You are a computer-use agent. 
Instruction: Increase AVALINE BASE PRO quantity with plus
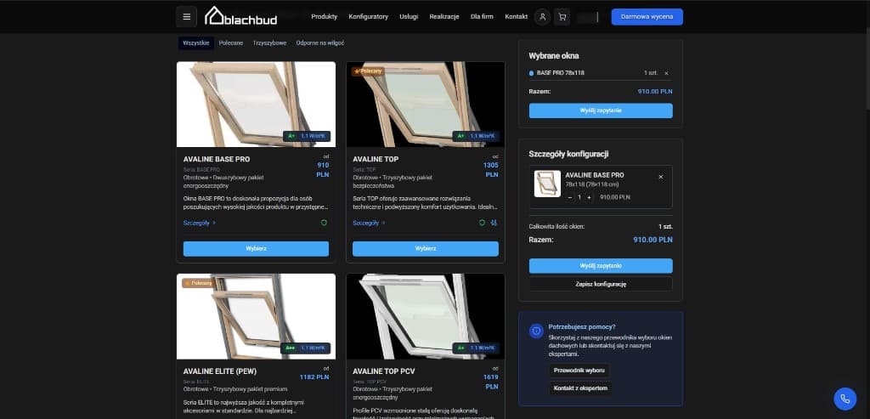(x=589, y=197)
